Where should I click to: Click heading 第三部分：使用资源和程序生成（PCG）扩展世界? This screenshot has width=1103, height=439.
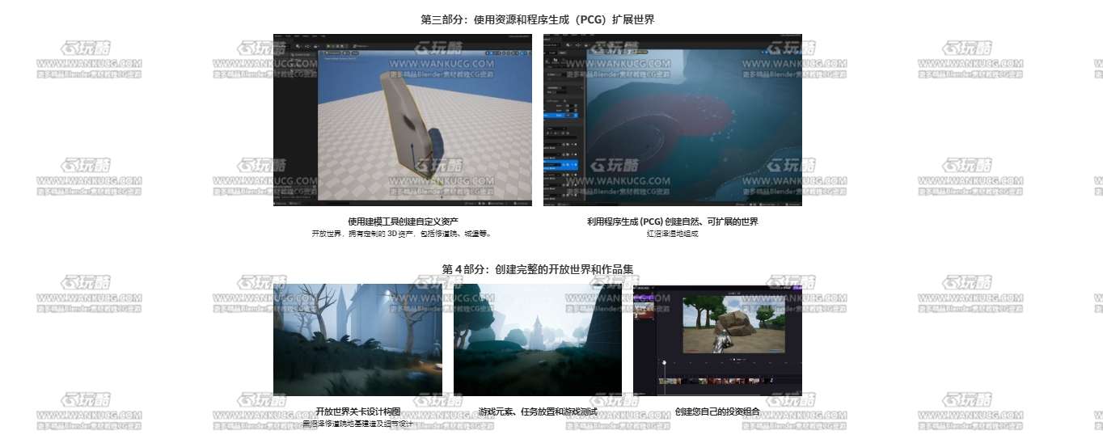point(538,19)
